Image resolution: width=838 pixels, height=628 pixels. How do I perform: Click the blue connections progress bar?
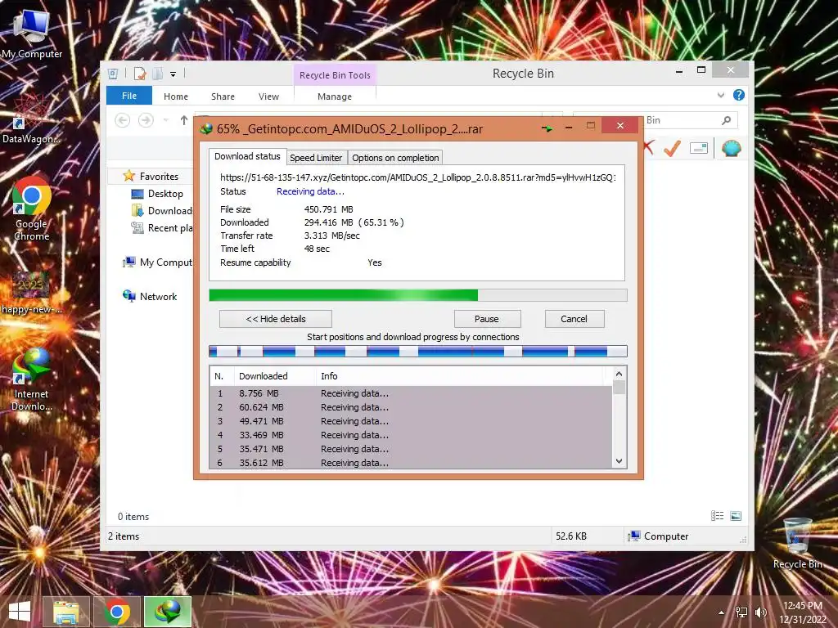pyautogui.click(x=418, y=352)
